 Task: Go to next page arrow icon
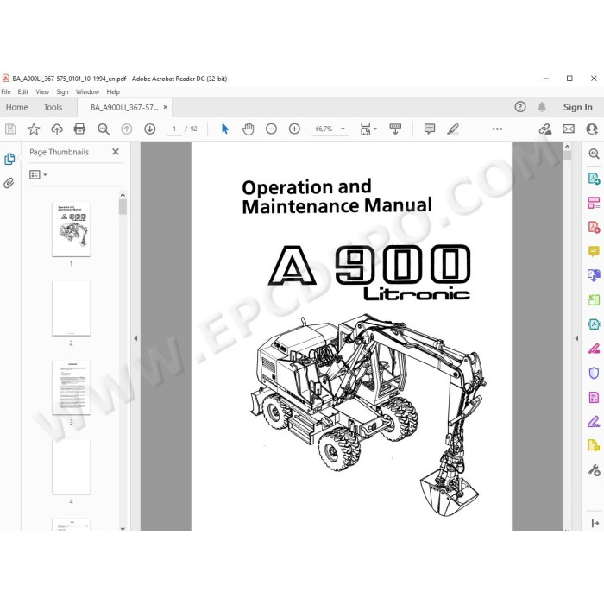tap(150, 129)
